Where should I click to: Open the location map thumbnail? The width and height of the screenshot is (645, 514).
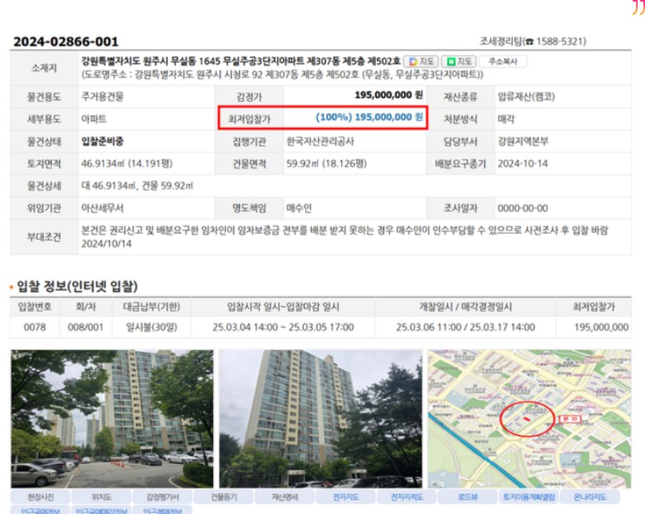(530, 419)
